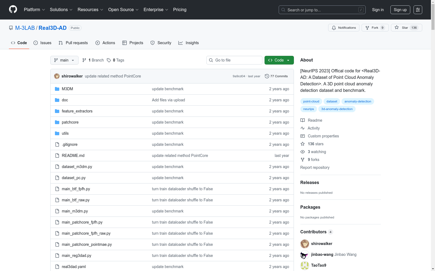Open the Insights tab
The width and height of the screenshot is (435, 271).
coord(189,43)
